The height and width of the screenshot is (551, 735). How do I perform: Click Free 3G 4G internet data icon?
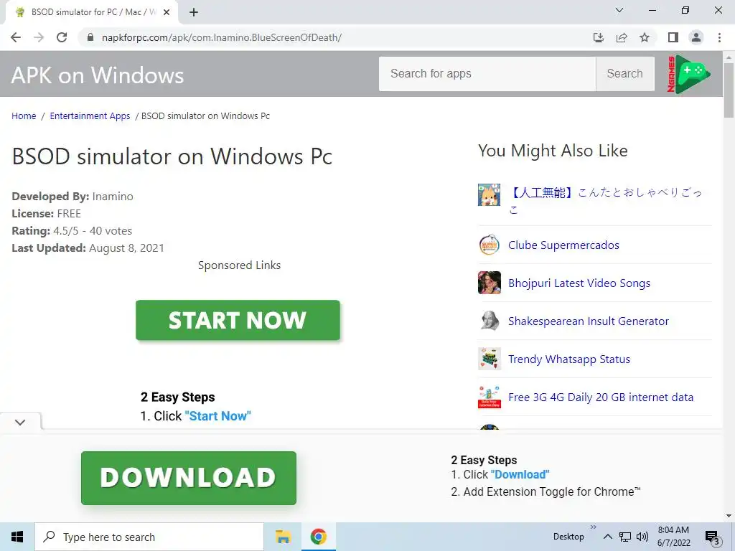489,397
